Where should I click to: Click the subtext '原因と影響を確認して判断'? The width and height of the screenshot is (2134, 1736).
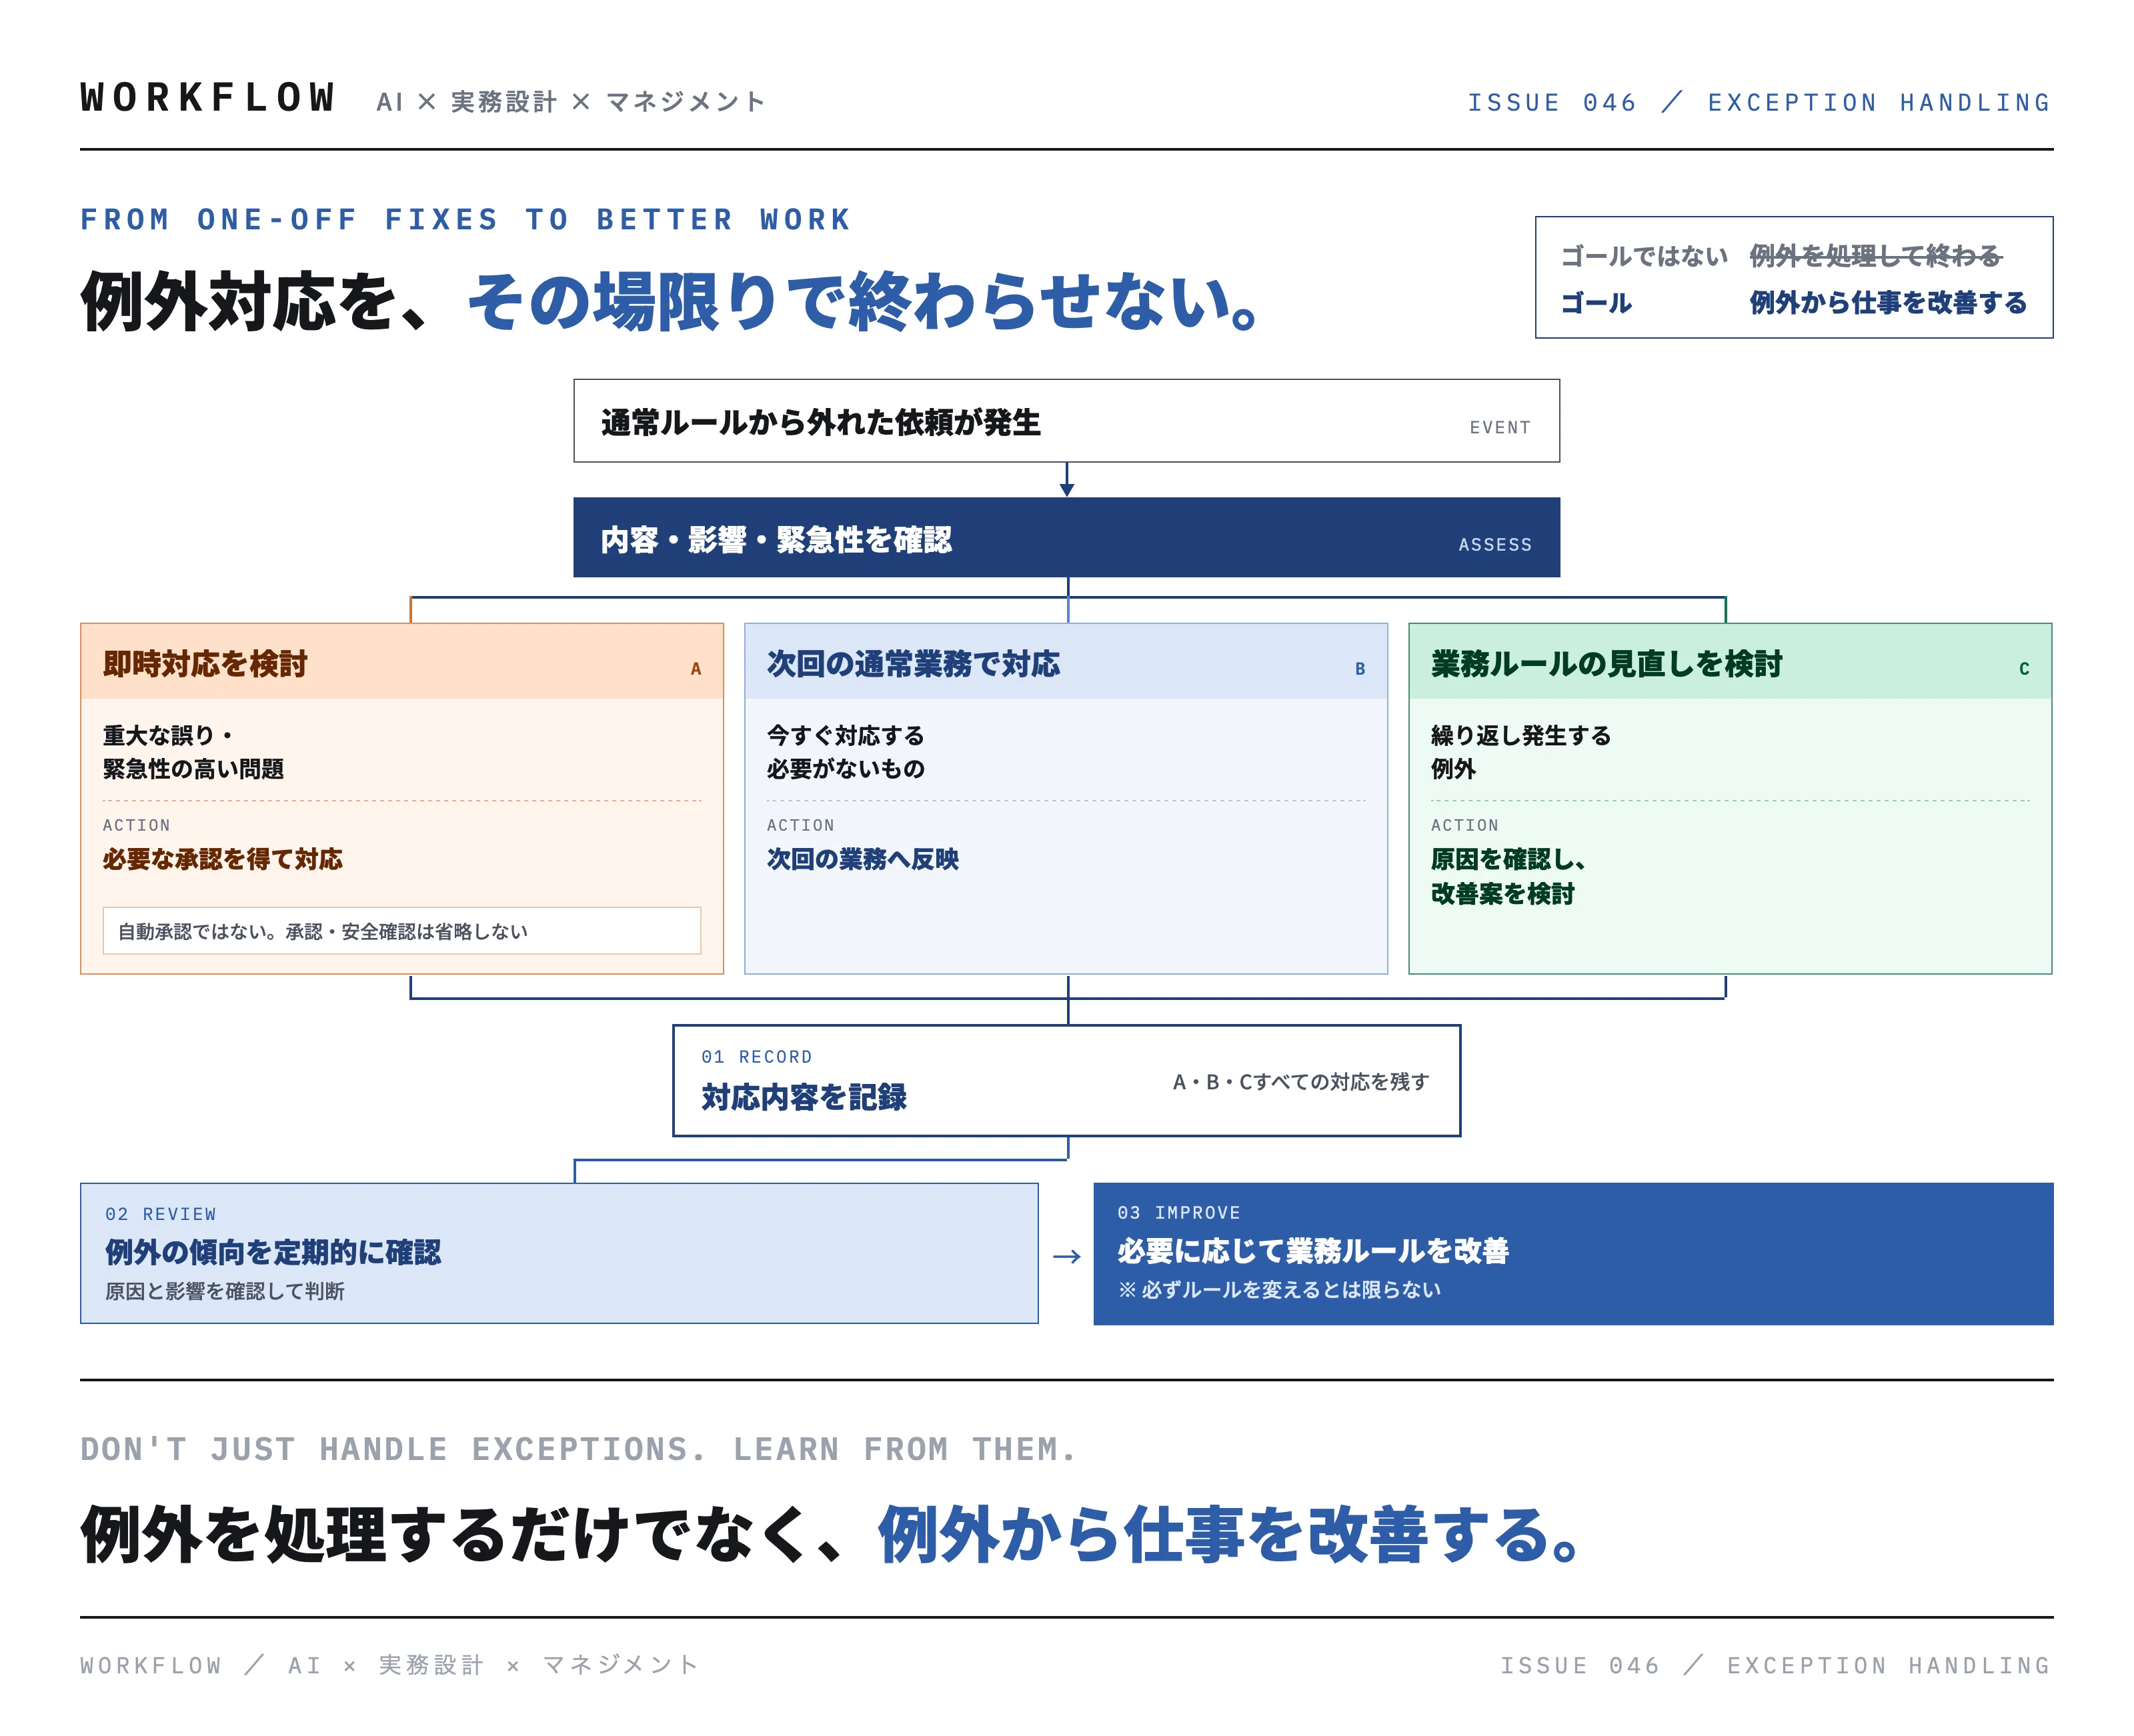click(224, 1291)
